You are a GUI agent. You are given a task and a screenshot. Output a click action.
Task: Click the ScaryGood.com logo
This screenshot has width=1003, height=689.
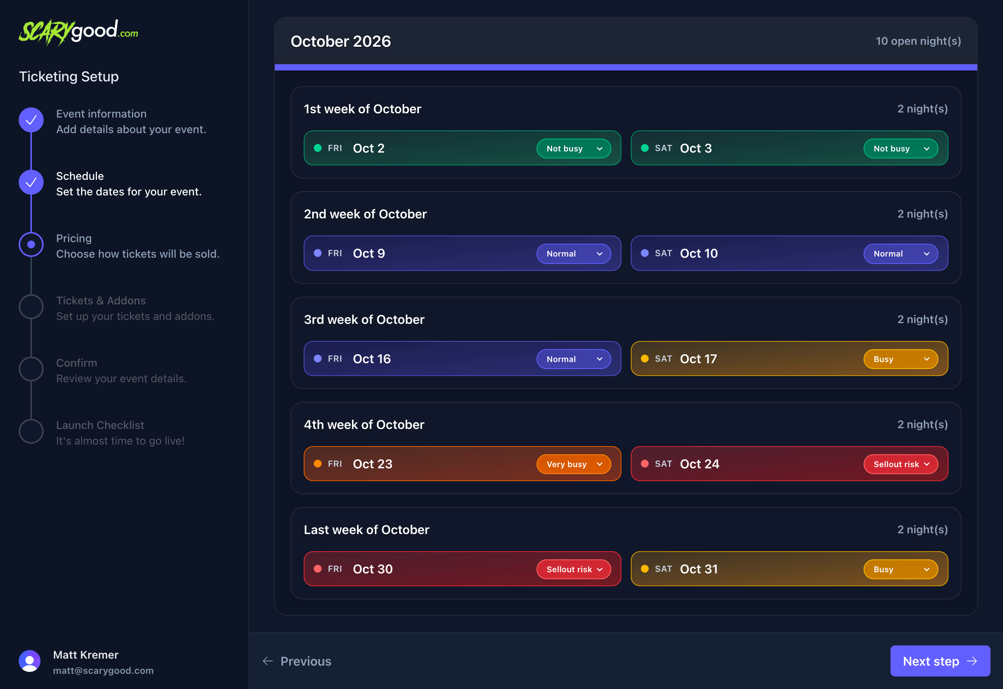point(79,31)
